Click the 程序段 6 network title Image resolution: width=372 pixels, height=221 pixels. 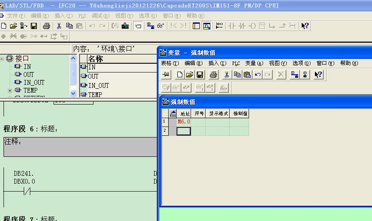tap(30, 129)
